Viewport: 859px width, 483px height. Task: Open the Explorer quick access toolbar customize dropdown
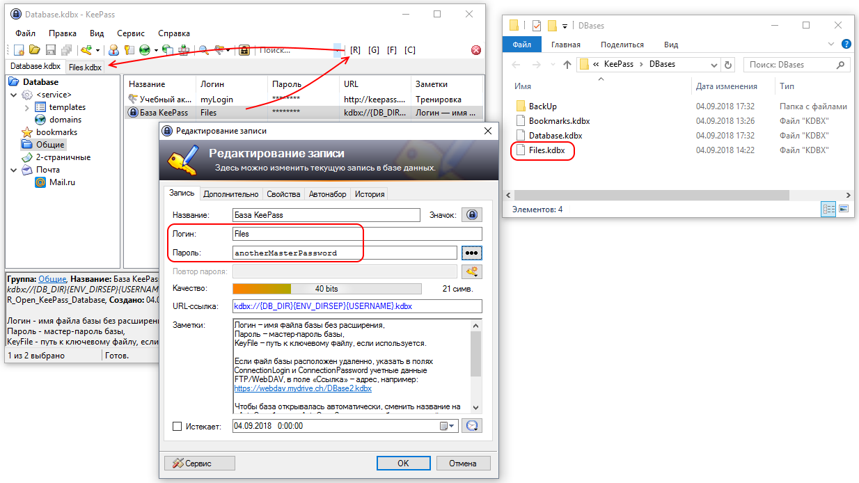coord(565,26)
